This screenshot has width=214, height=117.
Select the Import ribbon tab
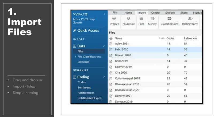[x=142, y=13]
